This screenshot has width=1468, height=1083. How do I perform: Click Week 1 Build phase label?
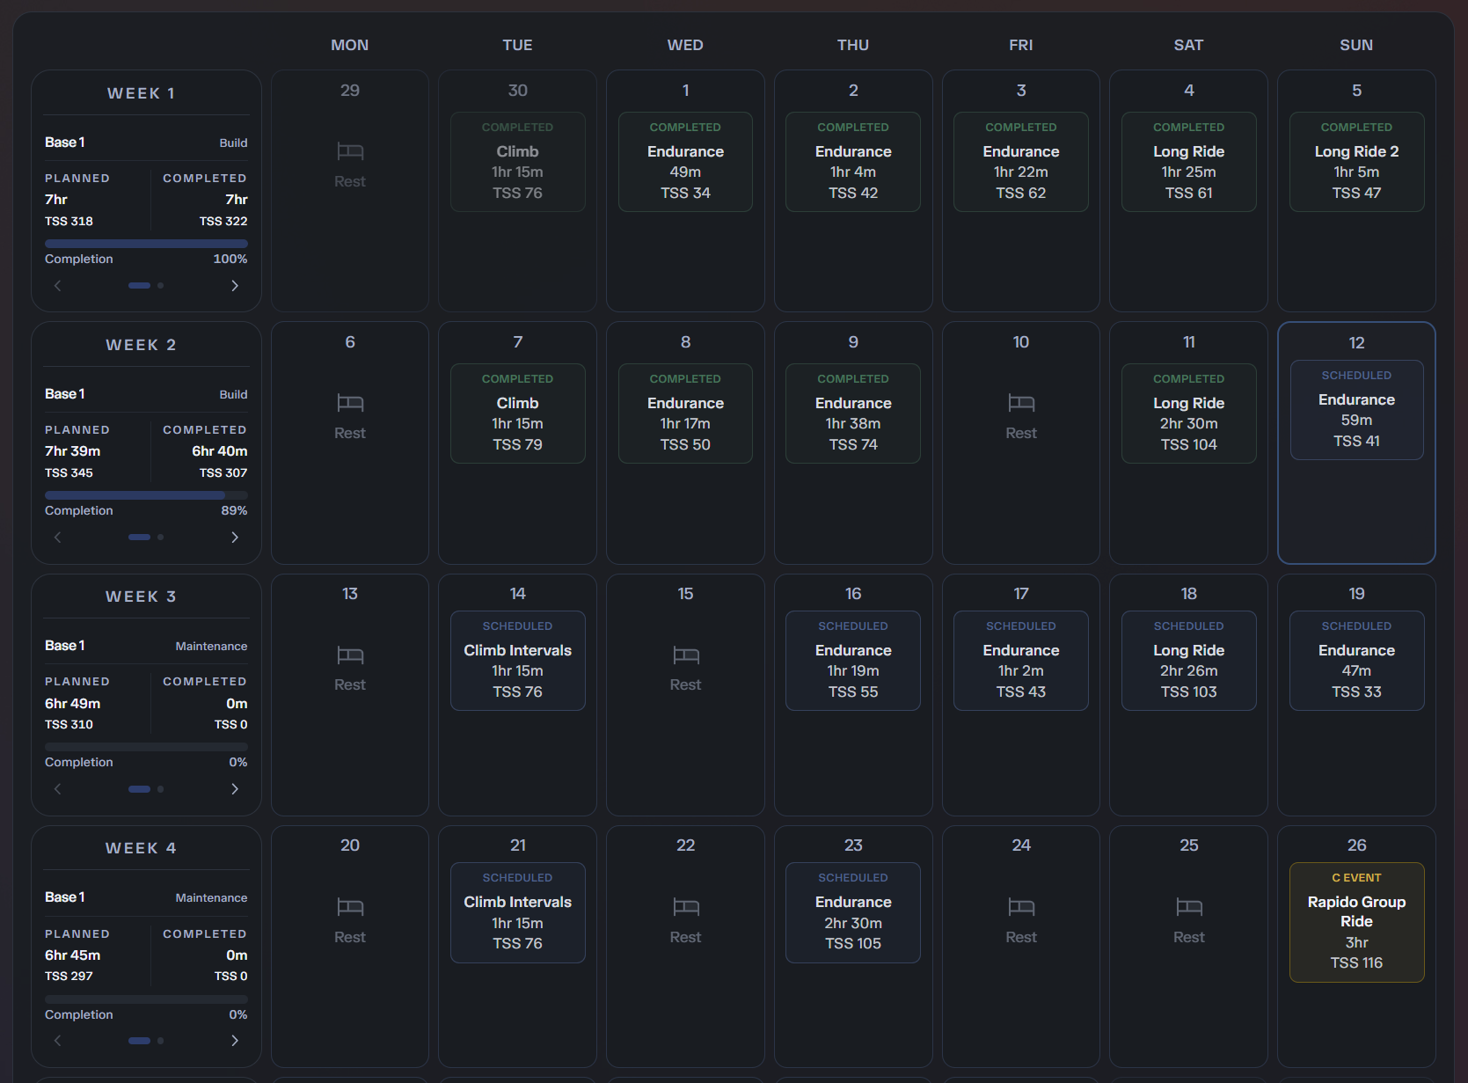pos(233,143)
